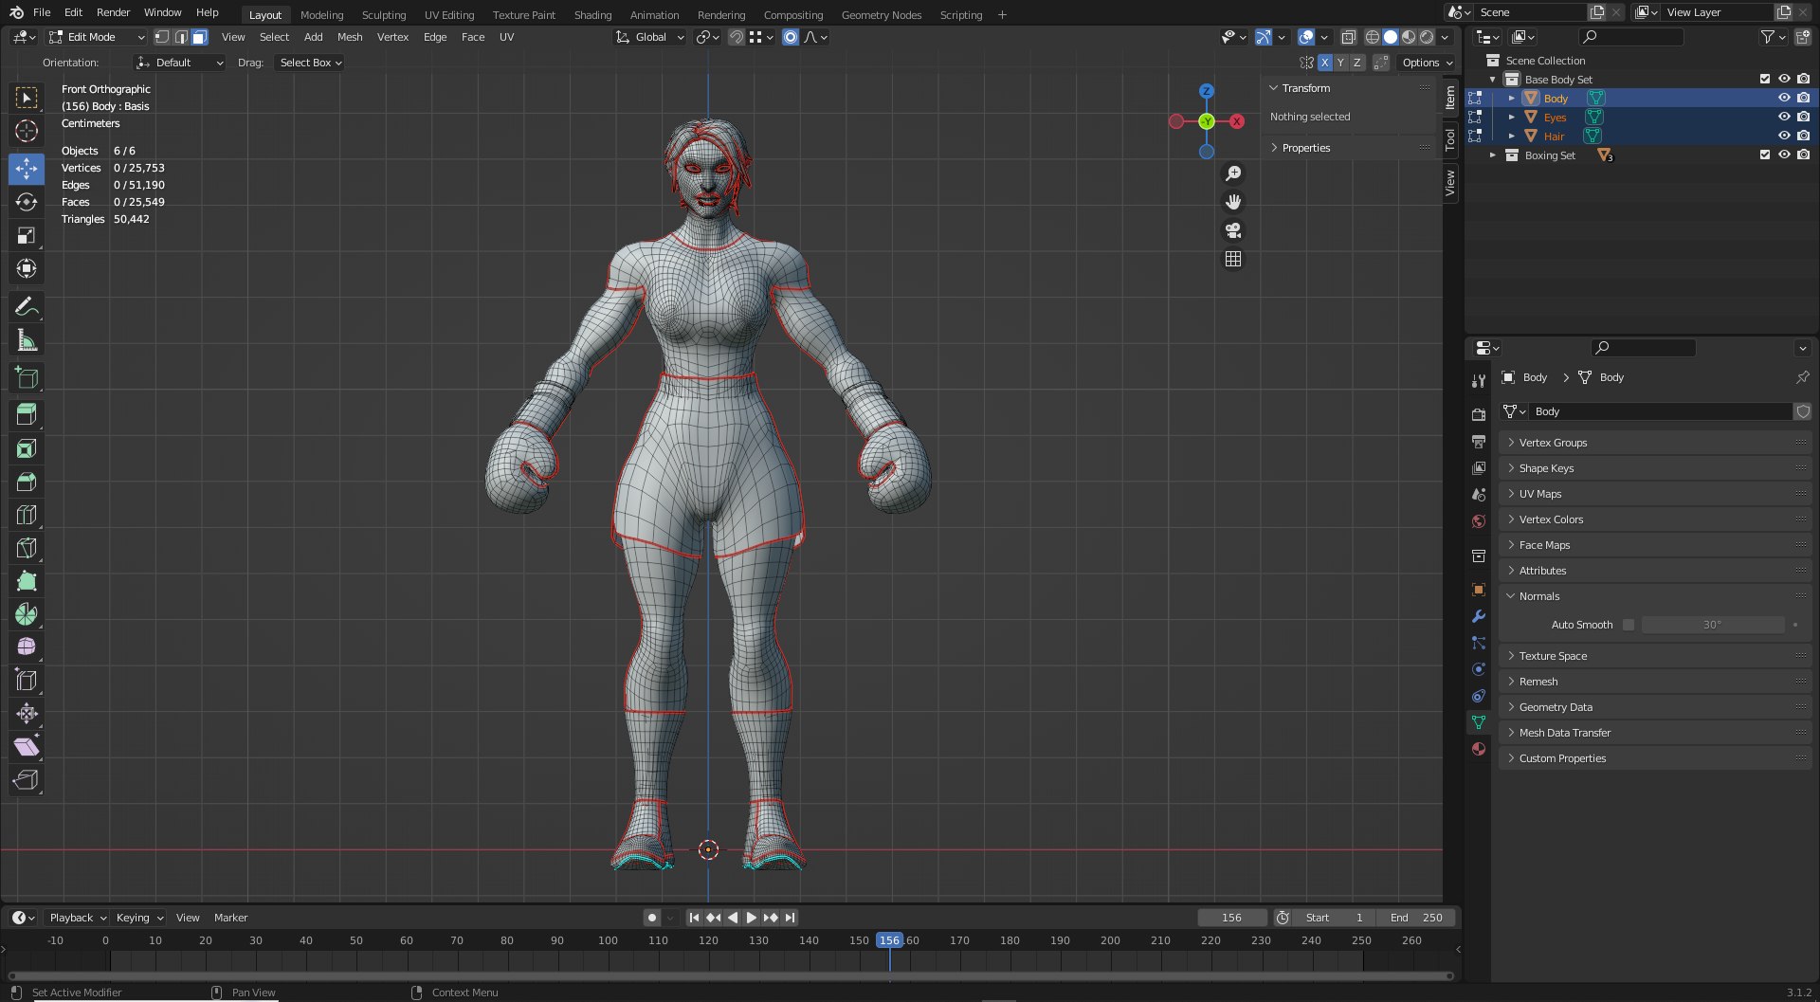Select the Knife tool
This screenshot has height=1002, width=1820.
(x=27, y=548)
